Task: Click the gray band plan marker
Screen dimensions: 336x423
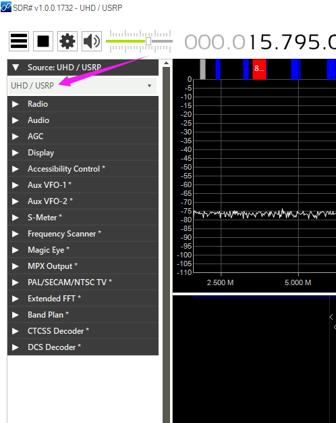Action: coord(202,69)
